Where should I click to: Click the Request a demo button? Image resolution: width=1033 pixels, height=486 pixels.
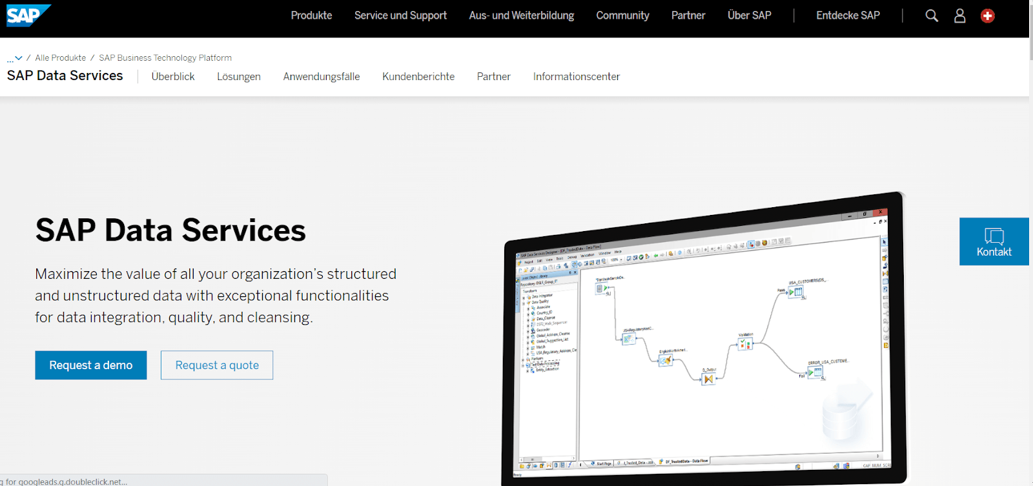coord(91,365)
